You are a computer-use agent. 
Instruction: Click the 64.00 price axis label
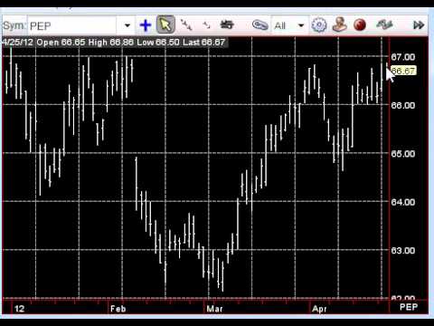tap(403, 202)
